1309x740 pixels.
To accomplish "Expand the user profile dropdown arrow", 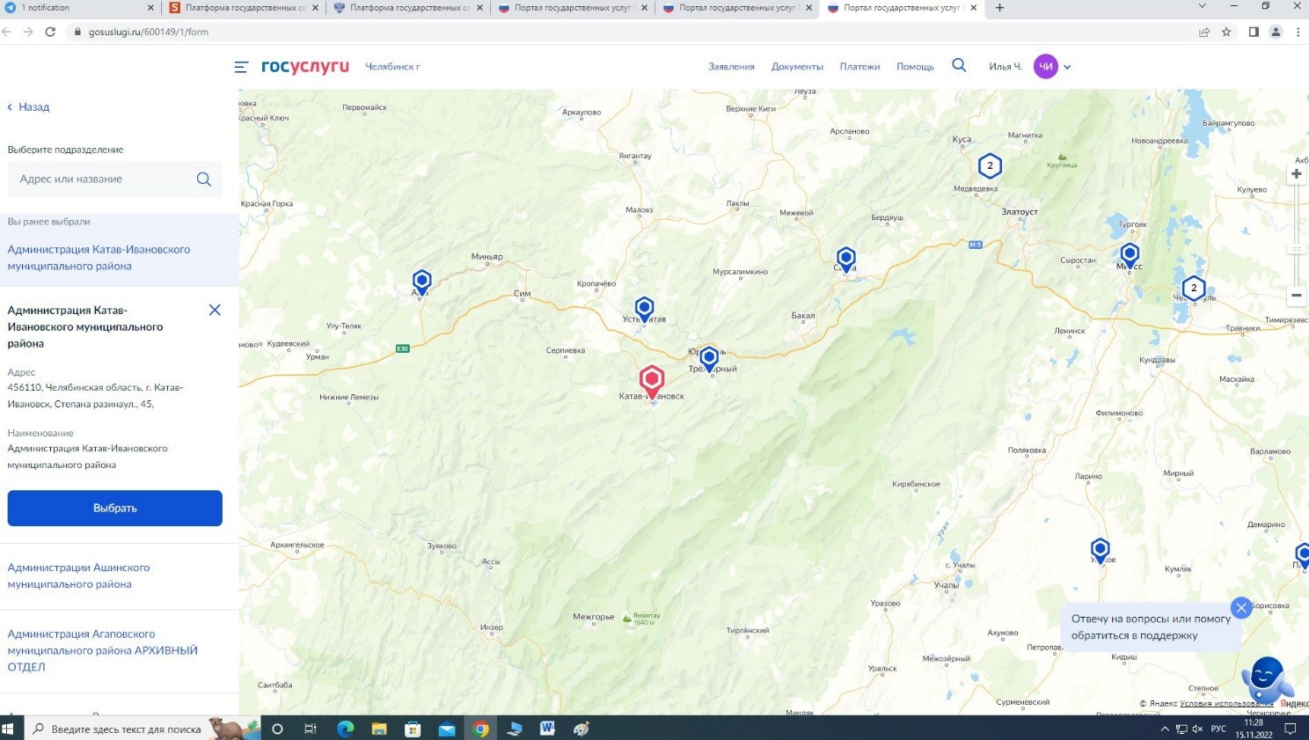I will 1067,67.
